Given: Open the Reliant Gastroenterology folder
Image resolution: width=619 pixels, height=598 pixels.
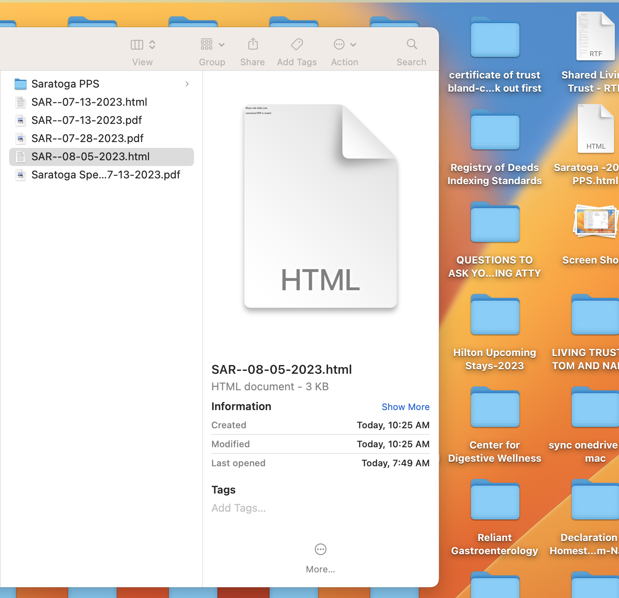Looking at the screenshot, I should 494,500.
